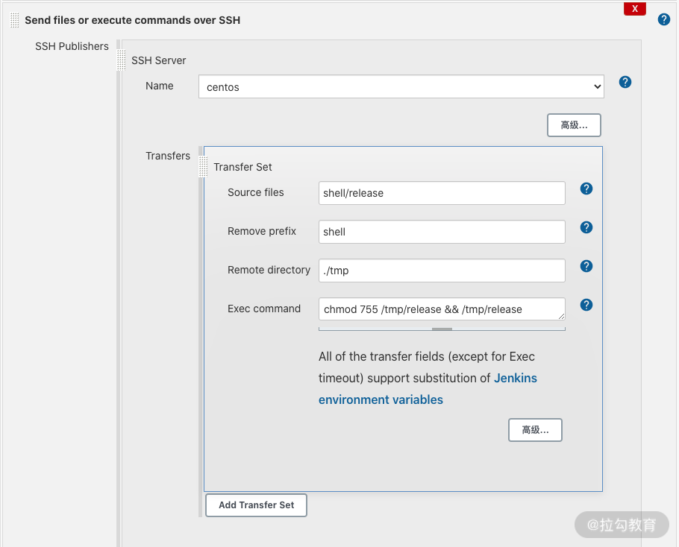Click the resize bar below the Exec command box

point(442,328)
